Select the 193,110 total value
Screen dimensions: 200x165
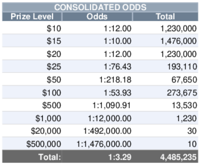[x=182, y=67]
